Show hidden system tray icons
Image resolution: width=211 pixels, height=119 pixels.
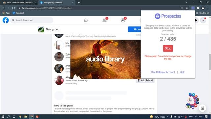coord(168,117)
